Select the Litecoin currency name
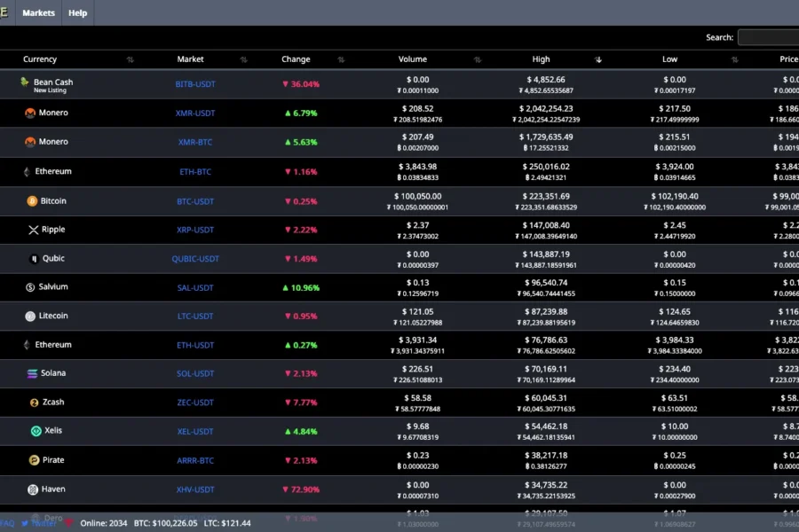799x532 pixels. (x=53, y=316)
